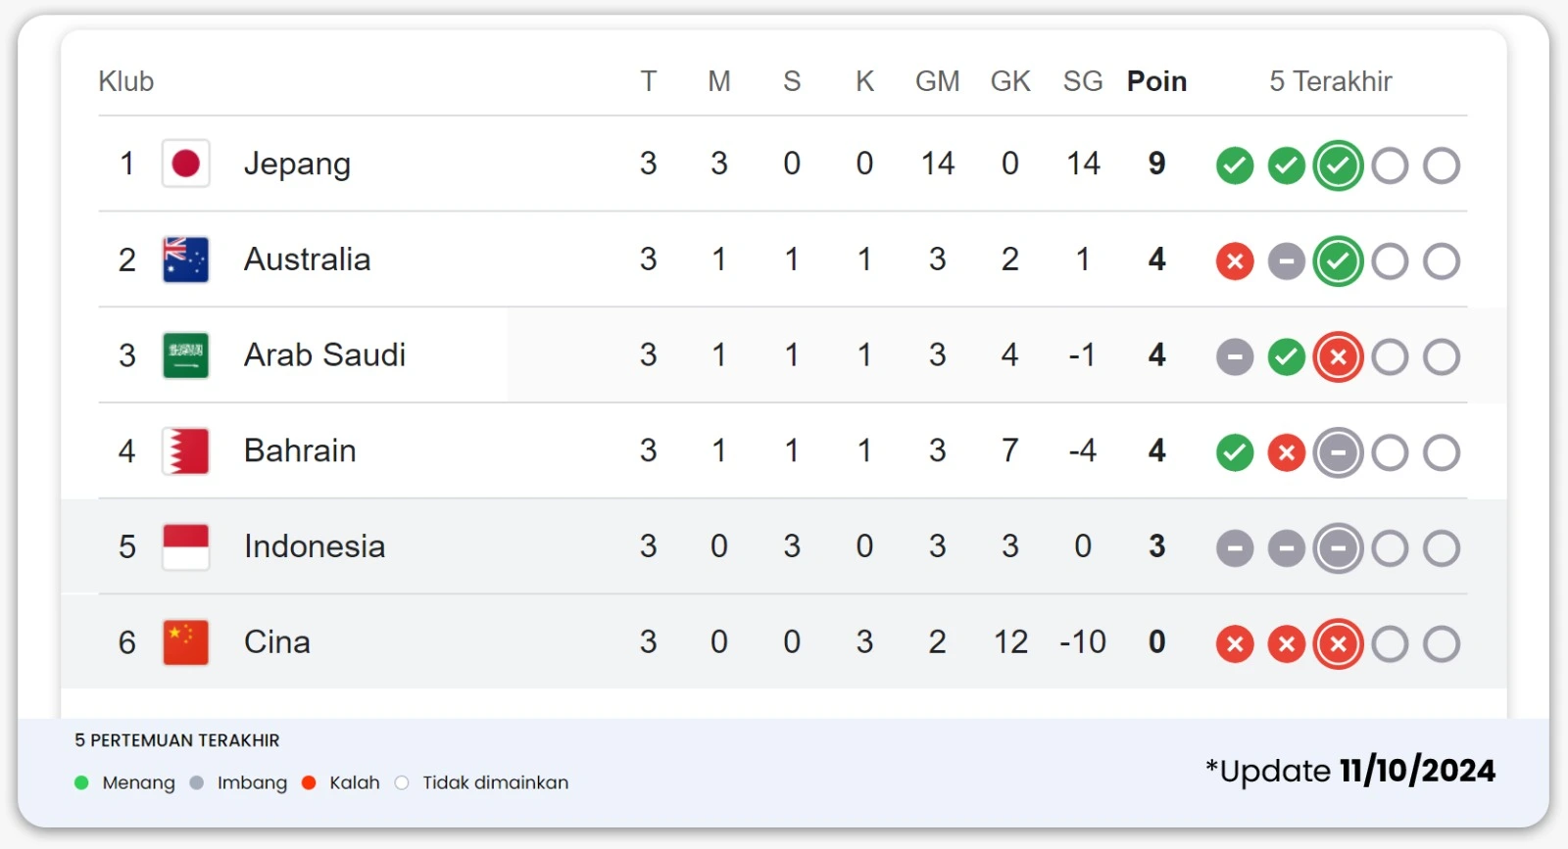Click Bahrain's highlighted draw result icon
The height and width of the screenshot is (849, 1568).
tap(1339, 452)
